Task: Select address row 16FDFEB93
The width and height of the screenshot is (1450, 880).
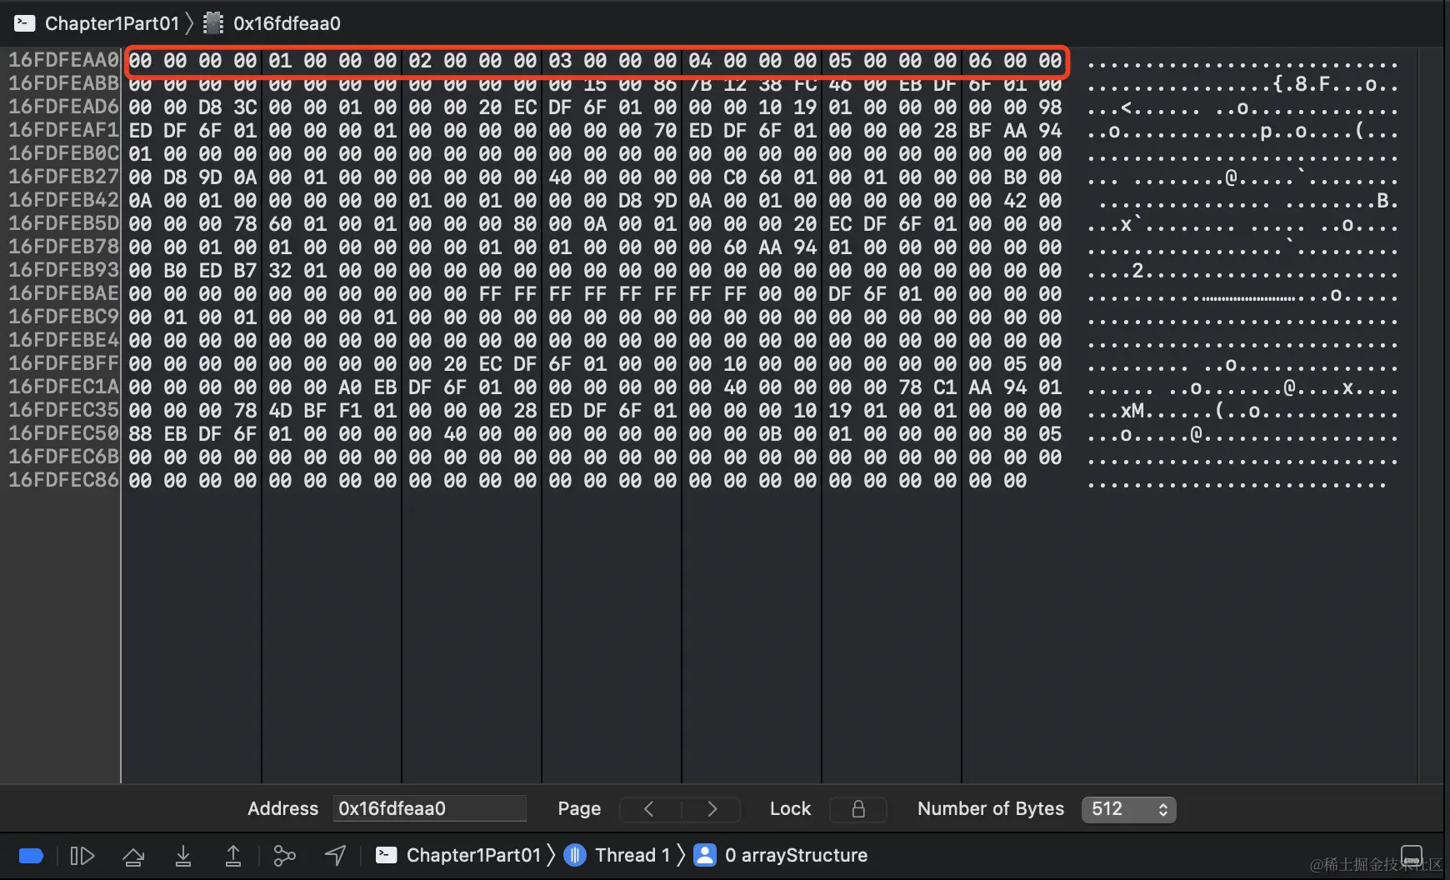Action: coord(64,270)
